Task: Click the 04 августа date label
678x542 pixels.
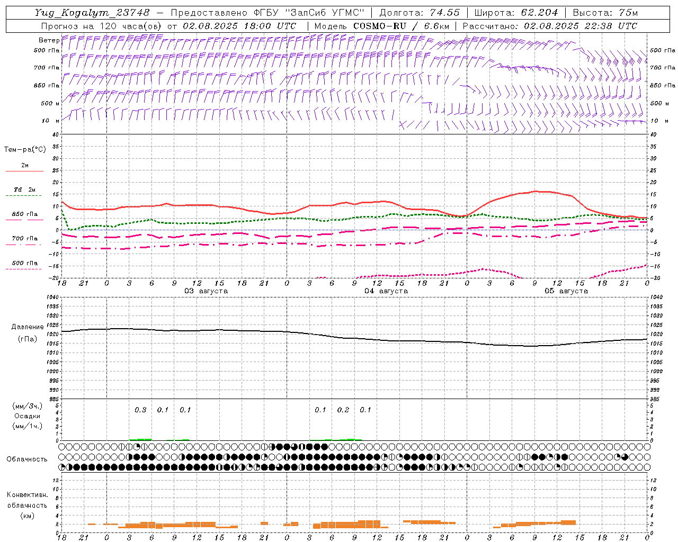Action: [x=386, y=291]
